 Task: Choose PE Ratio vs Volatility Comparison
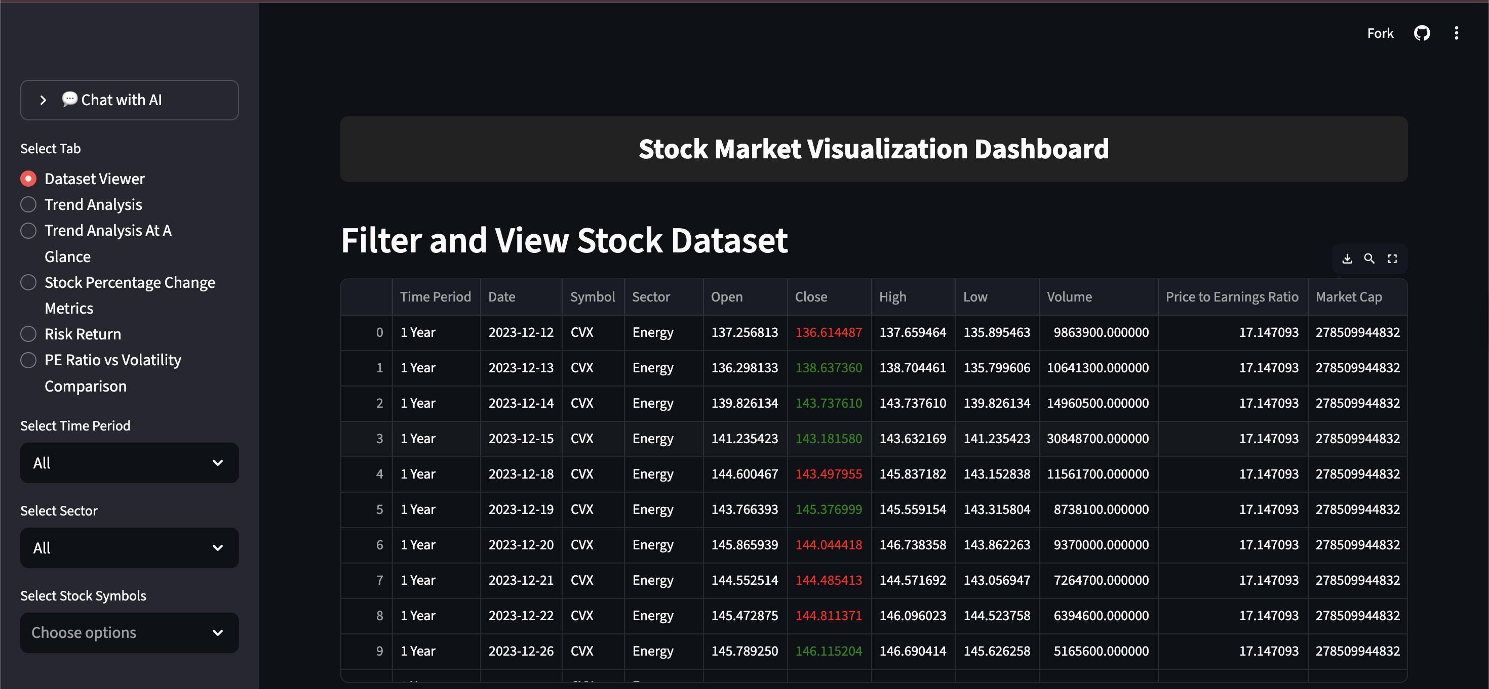28,360
